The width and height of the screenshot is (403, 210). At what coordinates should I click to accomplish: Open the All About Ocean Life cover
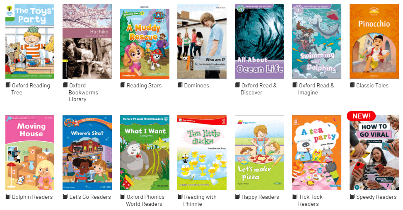click(259, 41)
